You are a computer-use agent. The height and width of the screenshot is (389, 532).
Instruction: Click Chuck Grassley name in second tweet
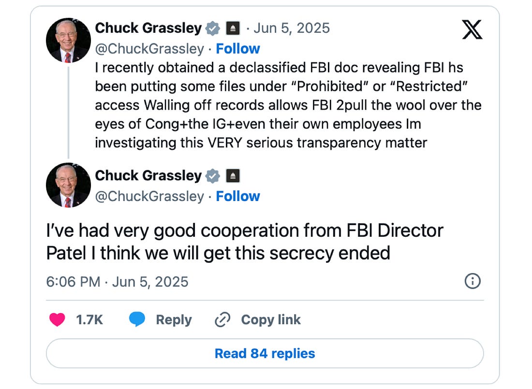(148, 176)
